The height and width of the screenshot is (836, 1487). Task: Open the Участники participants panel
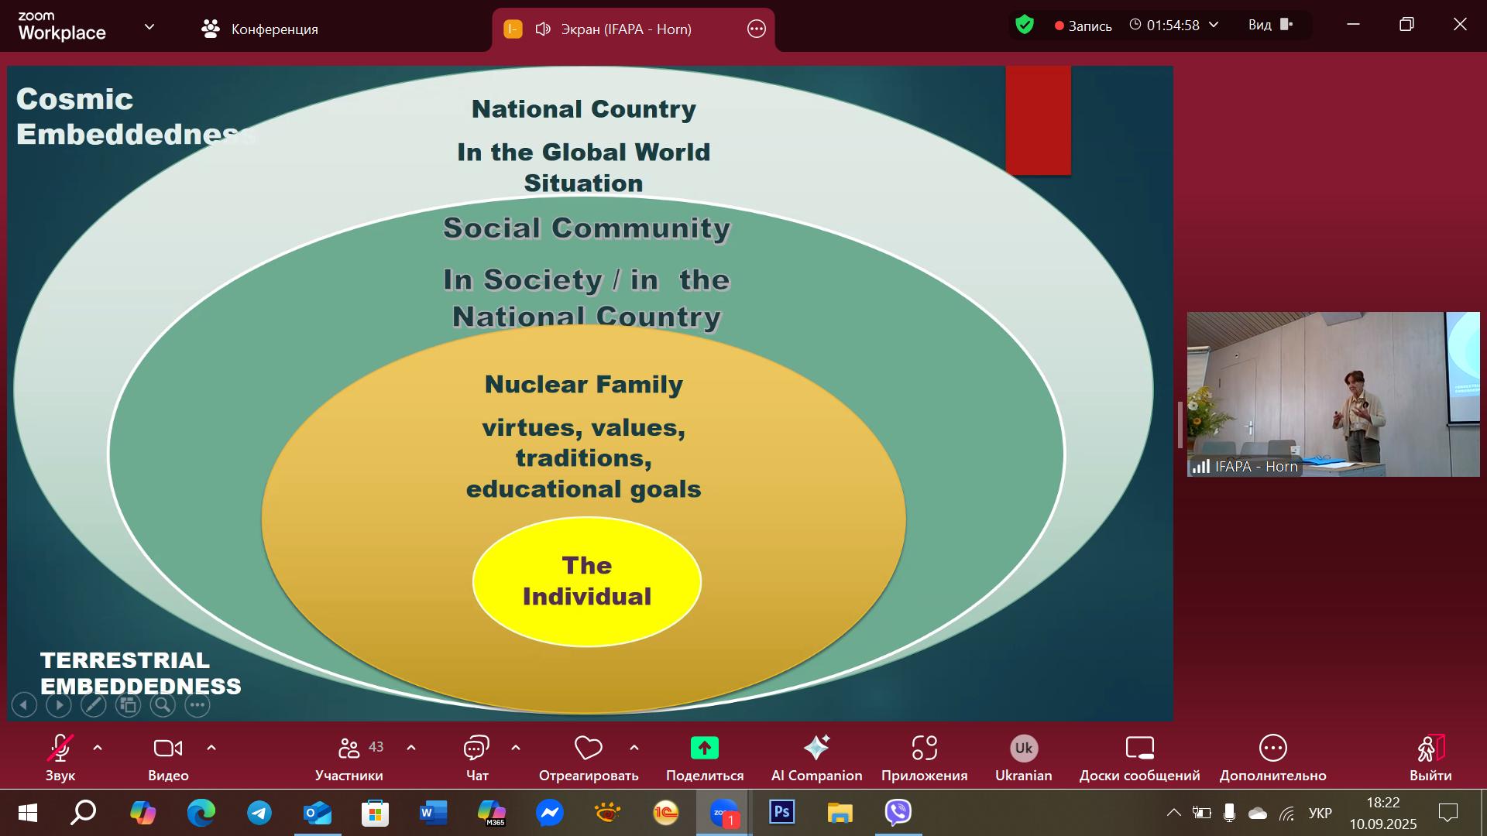(x=349, y=749)
